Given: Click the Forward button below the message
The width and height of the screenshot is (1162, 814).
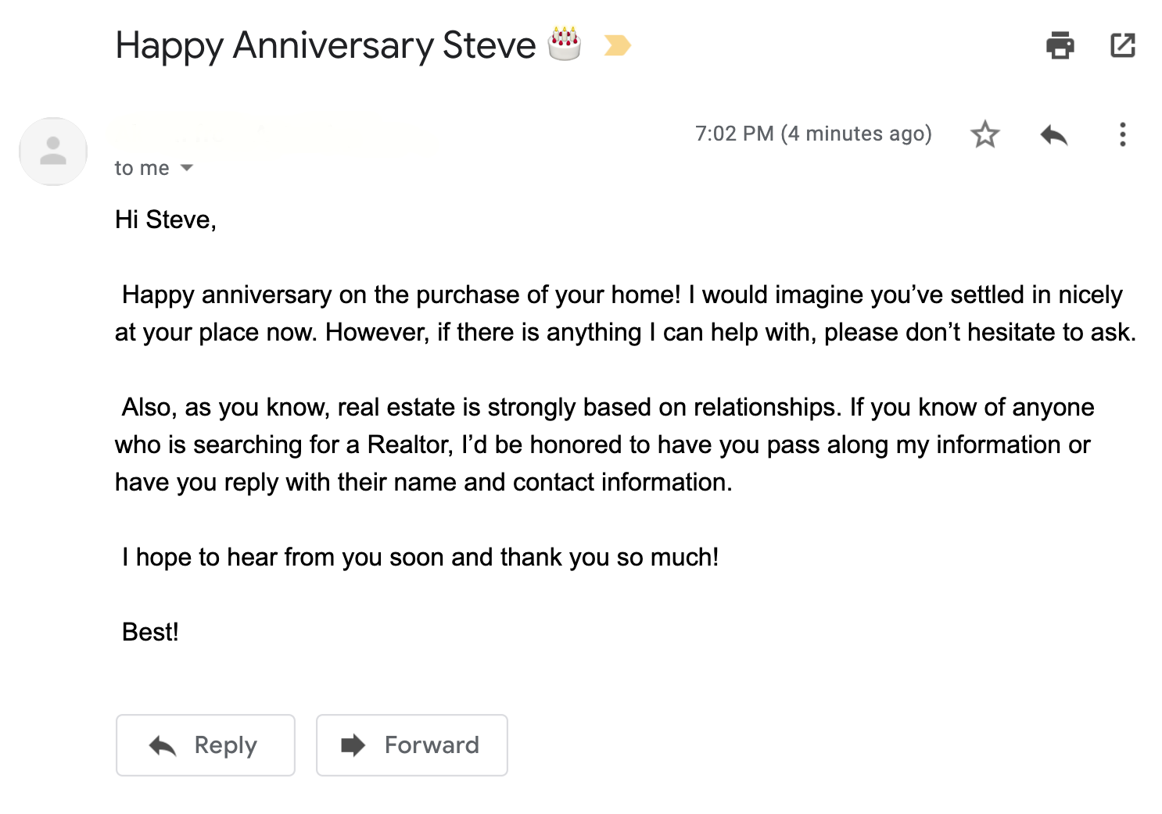Looking at the screenshot, I should pyautogui.click(x=411, y=744).
